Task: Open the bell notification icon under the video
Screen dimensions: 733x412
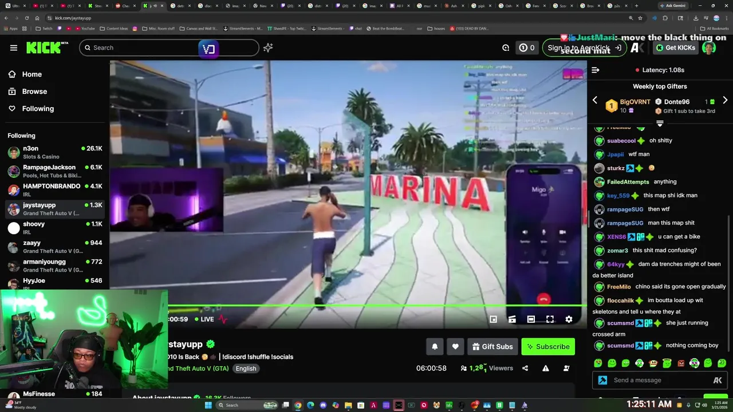Action: pos(435,346)
